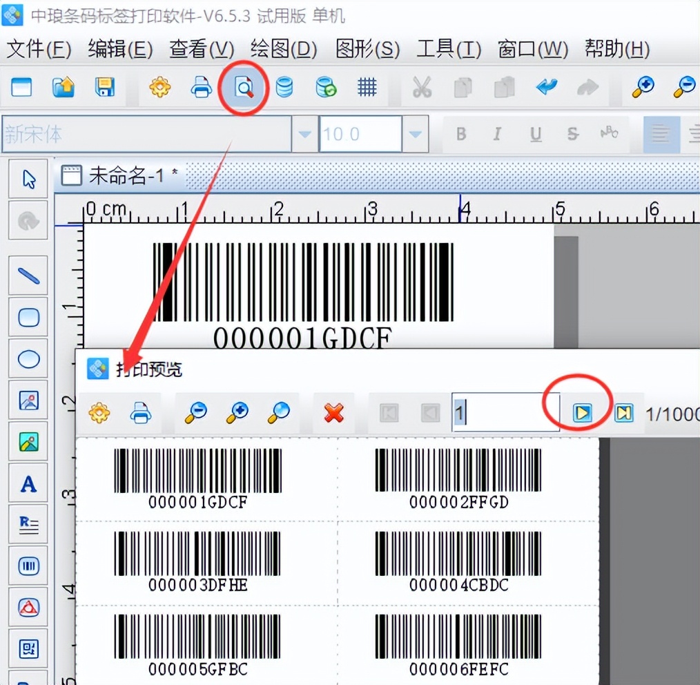Toggle Strikethrough formatting button
This screenshot has width=700, height=685.
click(x=573, y=133)
